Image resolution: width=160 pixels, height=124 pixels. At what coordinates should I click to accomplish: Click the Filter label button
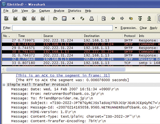7,28
